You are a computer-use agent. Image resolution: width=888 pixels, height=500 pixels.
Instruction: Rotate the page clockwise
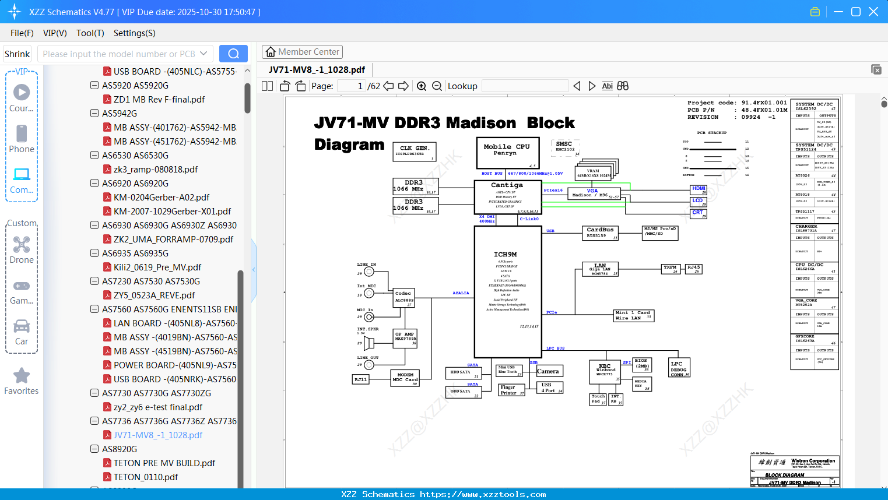[x=301, y=86]
